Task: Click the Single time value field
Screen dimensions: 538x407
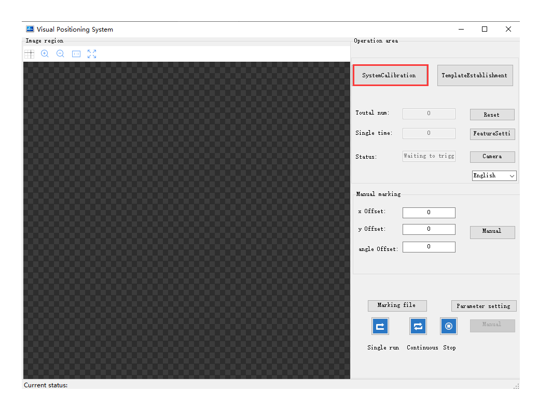Action: 429,133
